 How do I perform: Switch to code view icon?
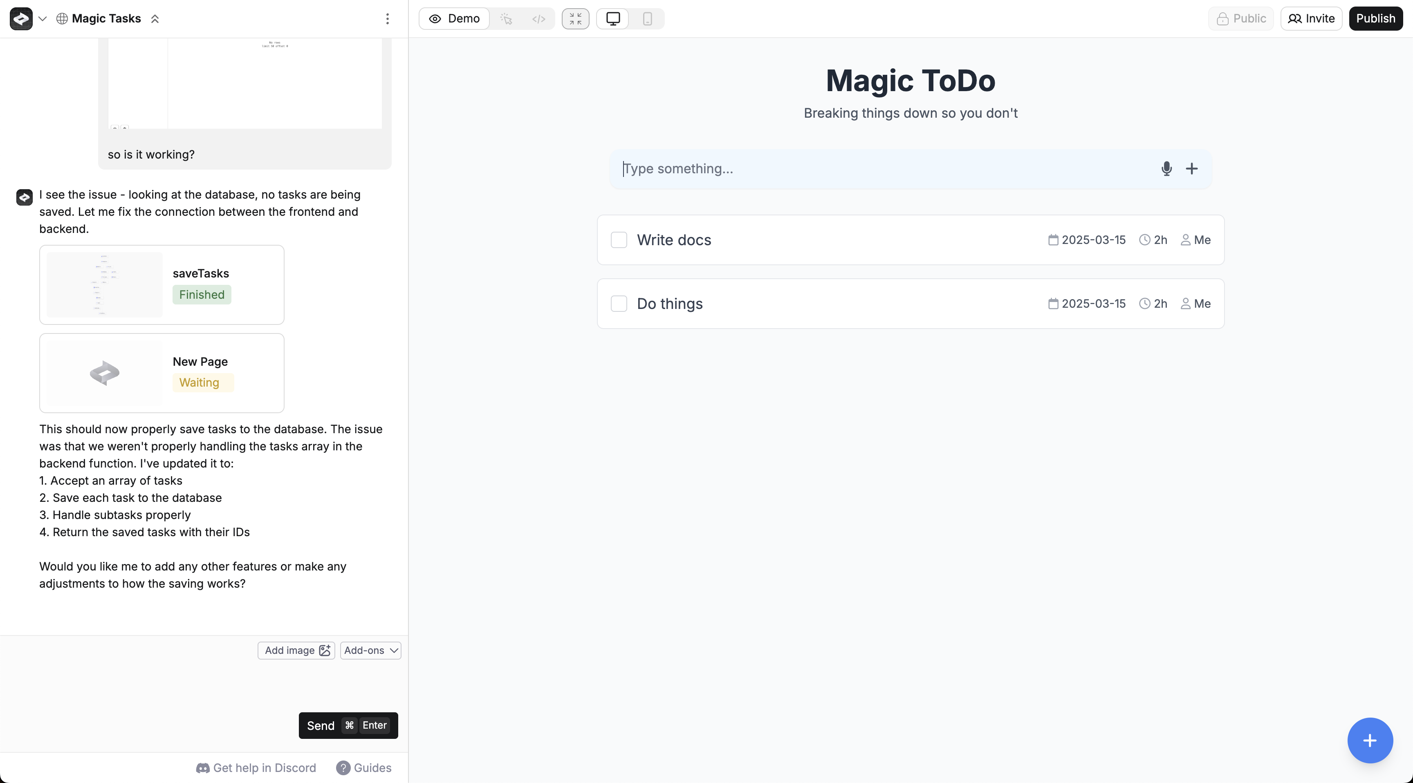coord(538,19)
